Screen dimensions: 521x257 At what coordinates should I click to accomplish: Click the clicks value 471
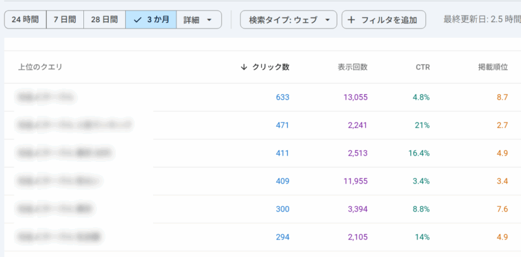(283, 125)
